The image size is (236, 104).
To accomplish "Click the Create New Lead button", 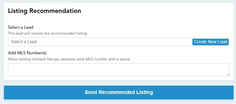I will click(x=210, y=42).
